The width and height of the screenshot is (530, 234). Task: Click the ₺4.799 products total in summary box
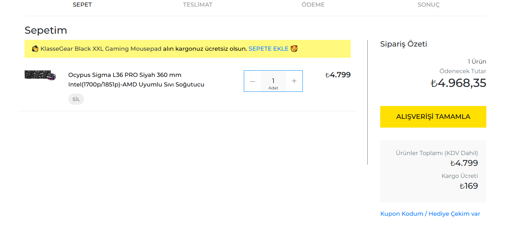(x=464, y=163)
